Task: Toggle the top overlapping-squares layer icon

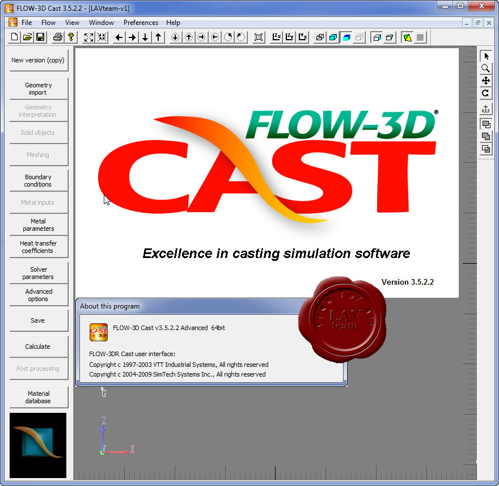Action: (x=486, y=124)
